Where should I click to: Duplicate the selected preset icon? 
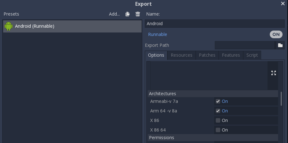pos(128,14)
